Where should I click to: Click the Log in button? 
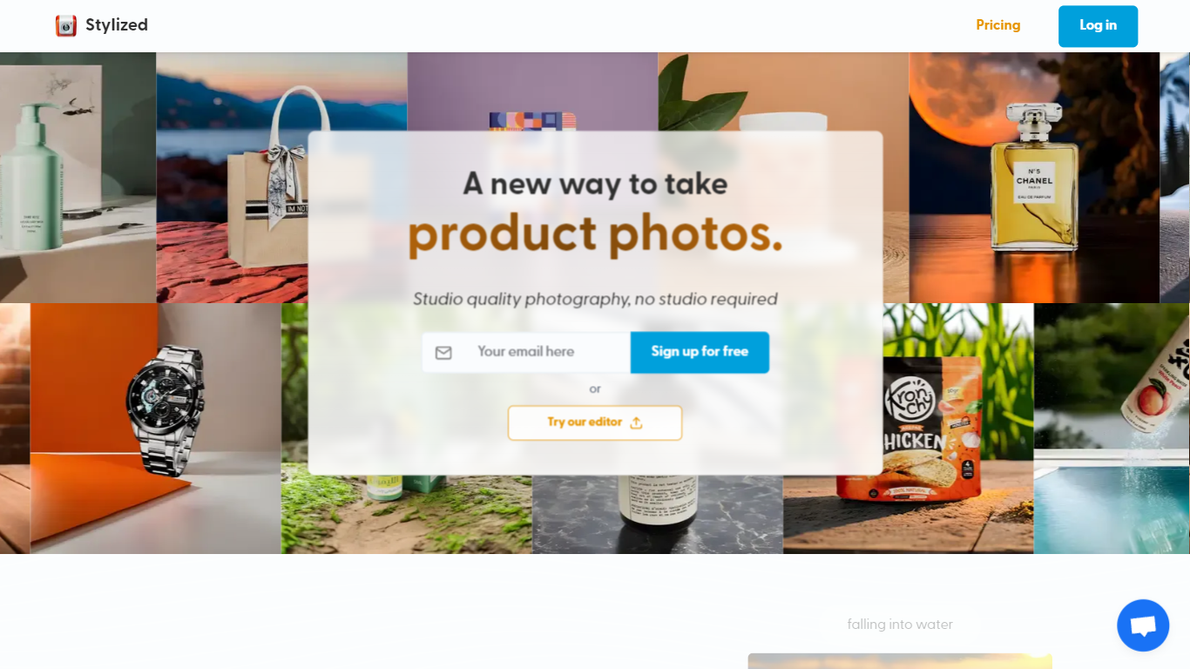click(x=1098, y=26)
